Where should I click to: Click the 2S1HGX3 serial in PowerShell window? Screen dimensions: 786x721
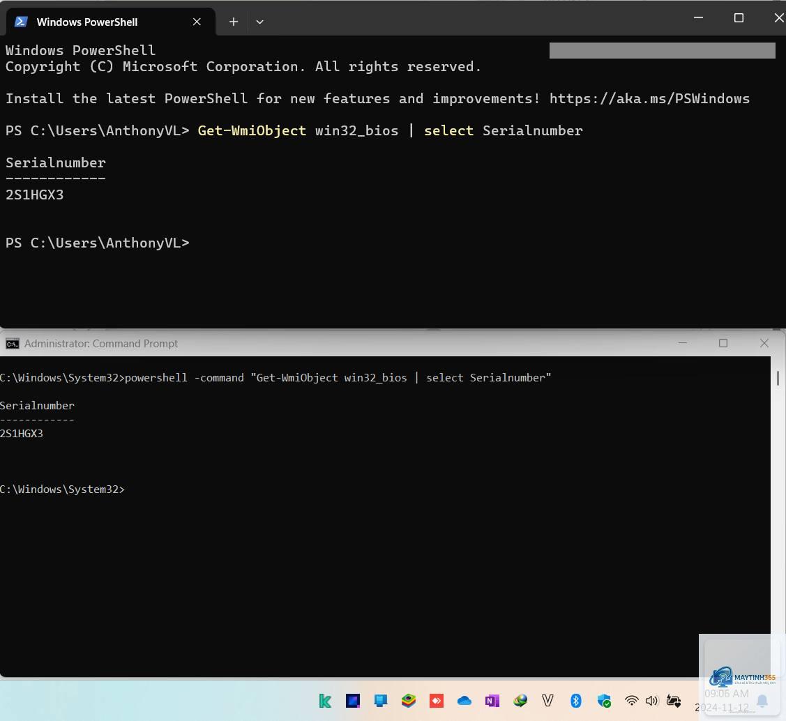[x=35, y=195]
